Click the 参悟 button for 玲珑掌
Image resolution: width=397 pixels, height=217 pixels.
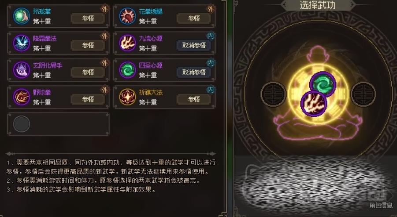88,18
